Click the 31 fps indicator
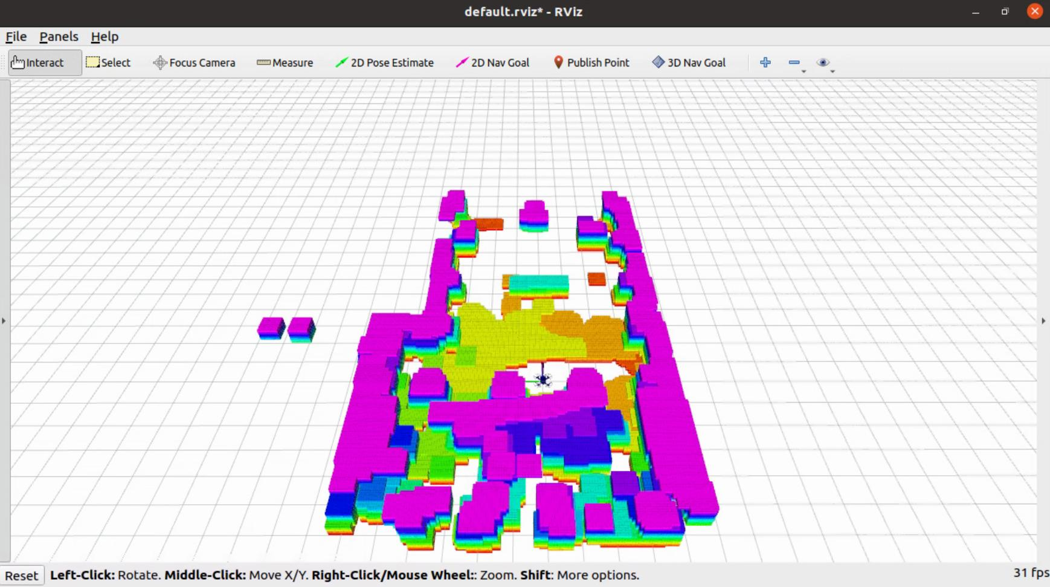Viewport: 1050px width, 587px height. pos(1031,572)
